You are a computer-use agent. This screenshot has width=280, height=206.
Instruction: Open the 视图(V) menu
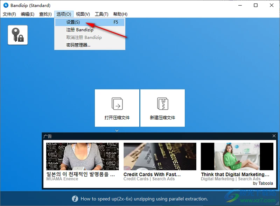(83, 14)
